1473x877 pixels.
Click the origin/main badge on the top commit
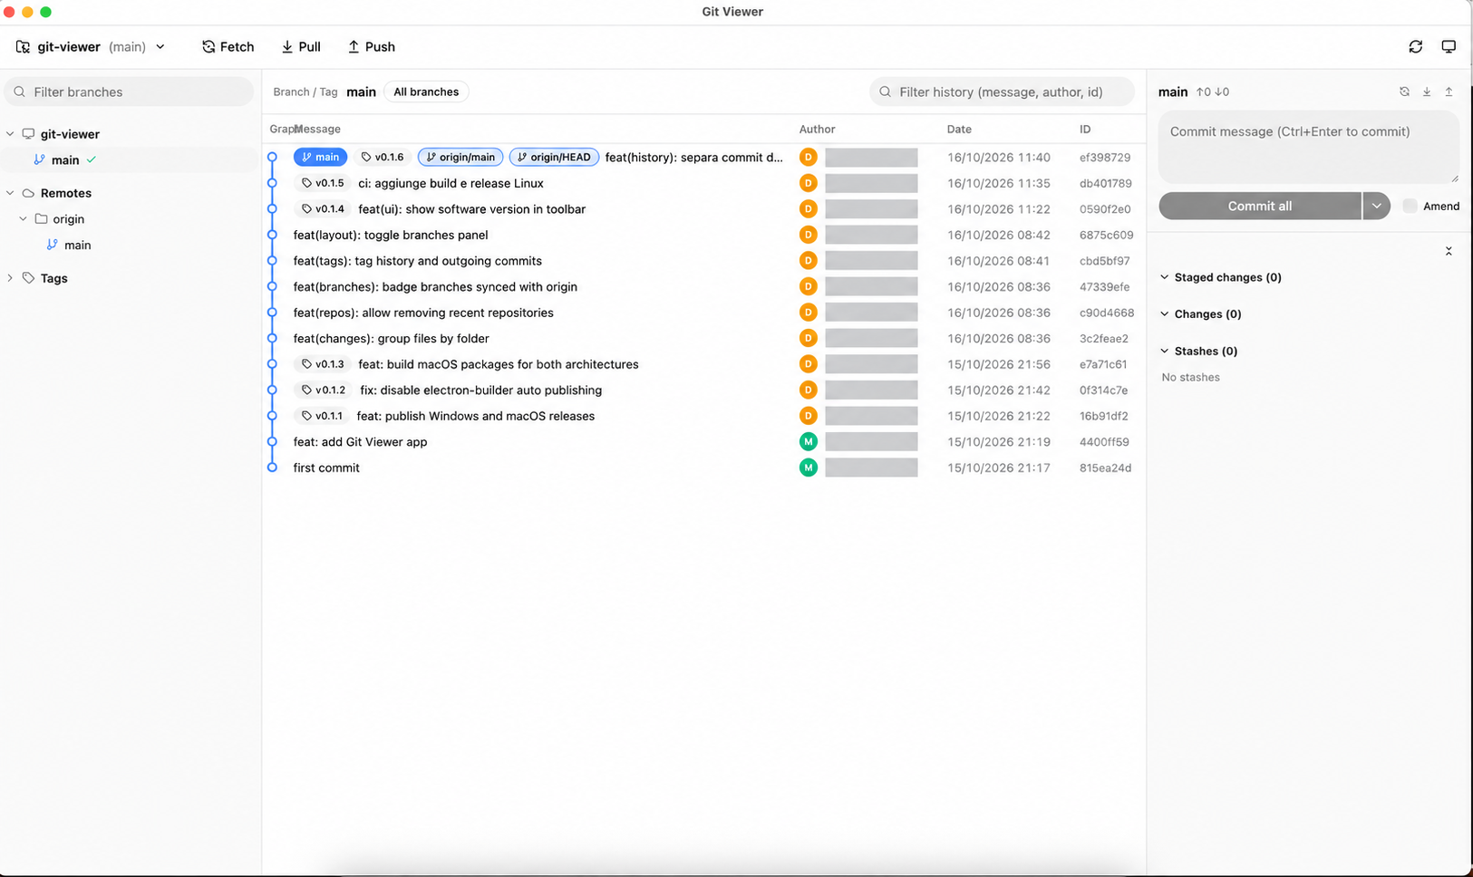point(460,157)
